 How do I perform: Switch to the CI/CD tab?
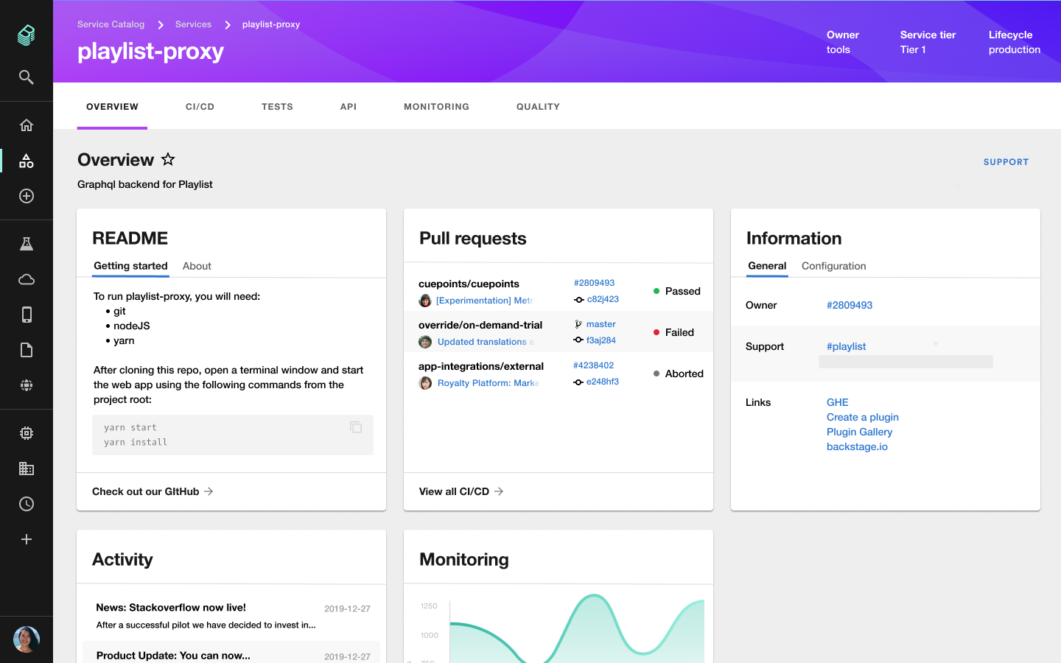coord(200,107)
